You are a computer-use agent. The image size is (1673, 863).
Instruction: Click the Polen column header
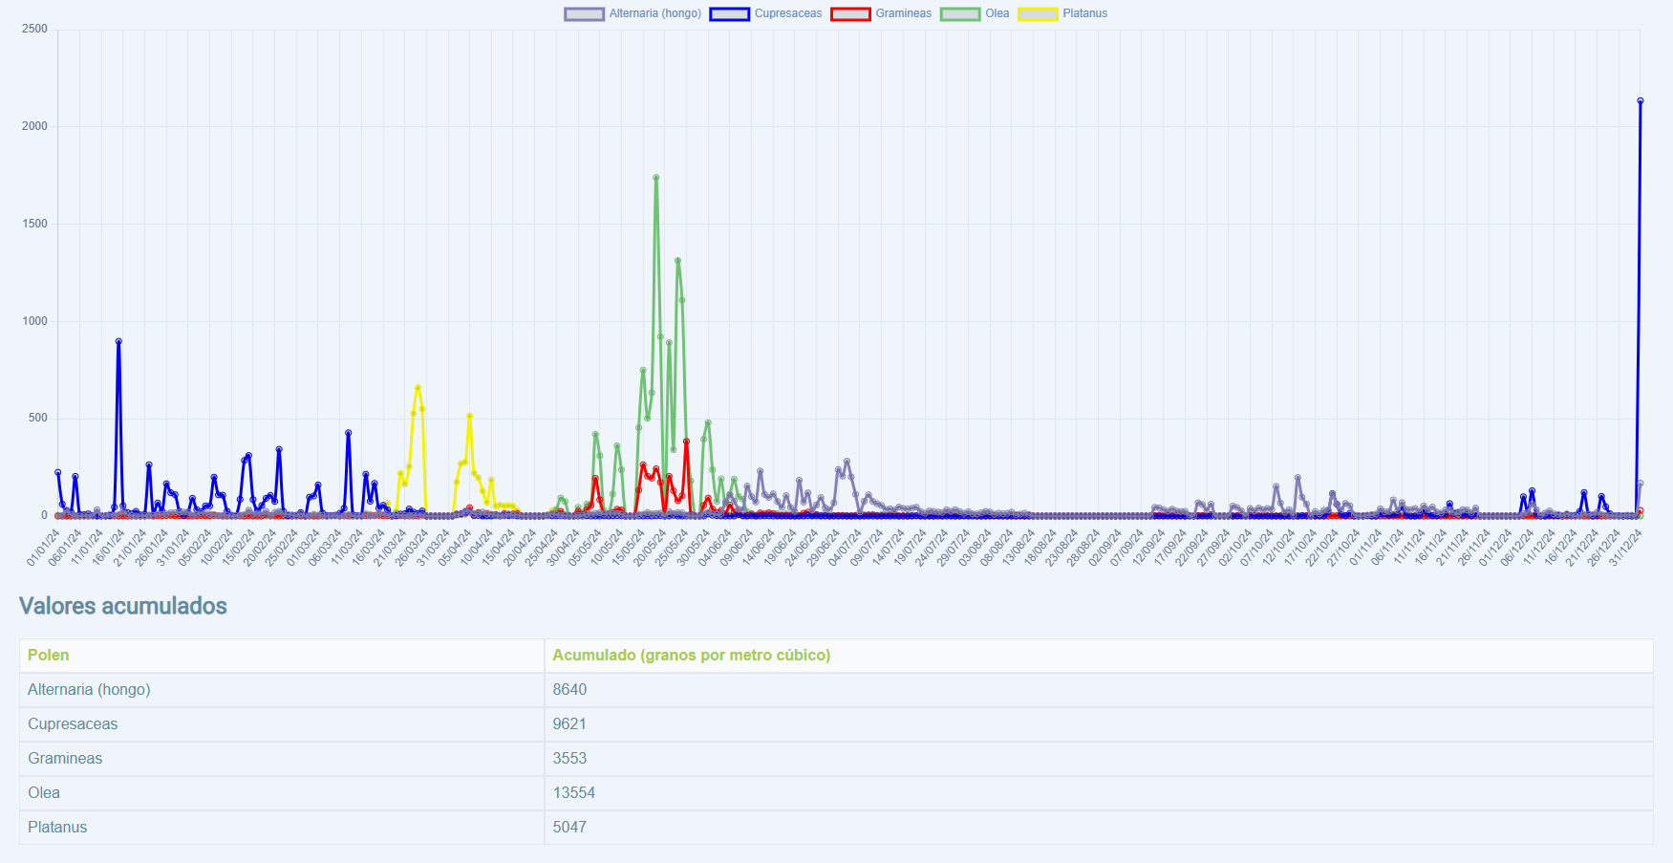[x=49, y=655]
